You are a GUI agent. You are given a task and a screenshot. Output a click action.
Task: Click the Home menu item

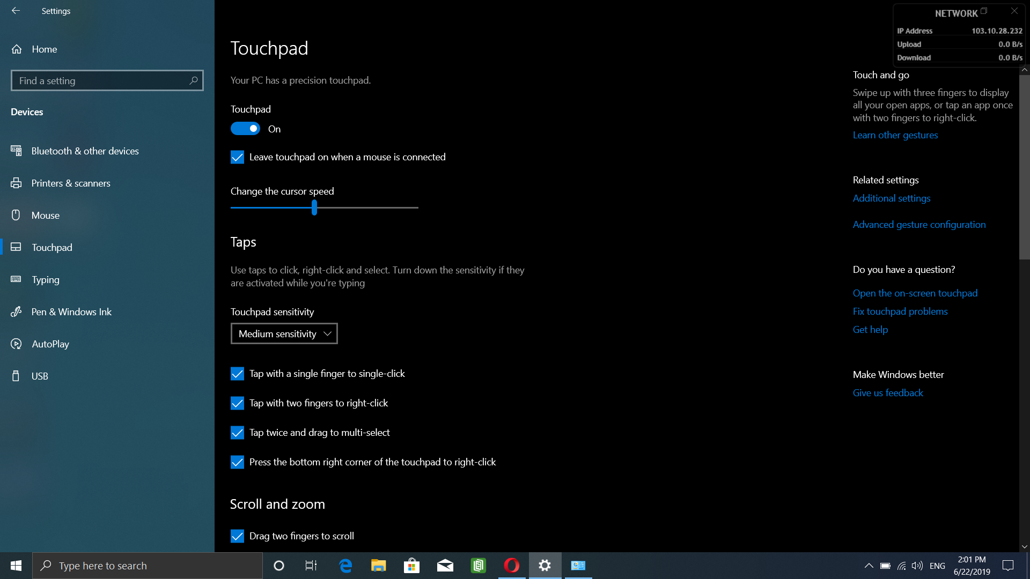tap(45, 48)
